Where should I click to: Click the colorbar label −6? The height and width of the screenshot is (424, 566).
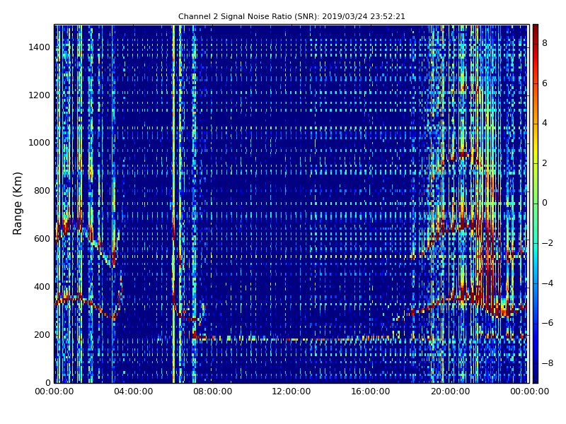point(547,323)
